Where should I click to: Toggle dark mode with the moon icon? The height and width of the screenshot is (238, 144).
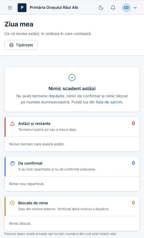[x=101, y=8]
